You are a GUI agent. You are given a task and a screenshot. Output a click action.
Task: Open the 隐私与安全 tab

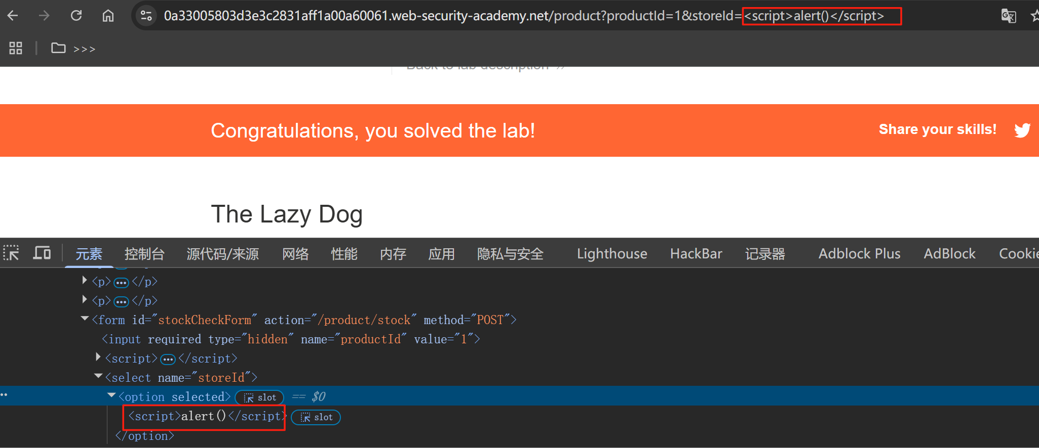point(510,254)
